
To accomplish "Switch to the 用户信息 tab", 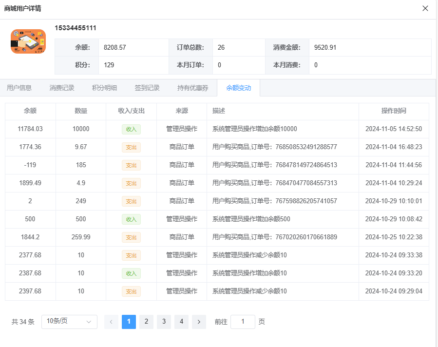I will pyautogui.click(x=19, y=88).
